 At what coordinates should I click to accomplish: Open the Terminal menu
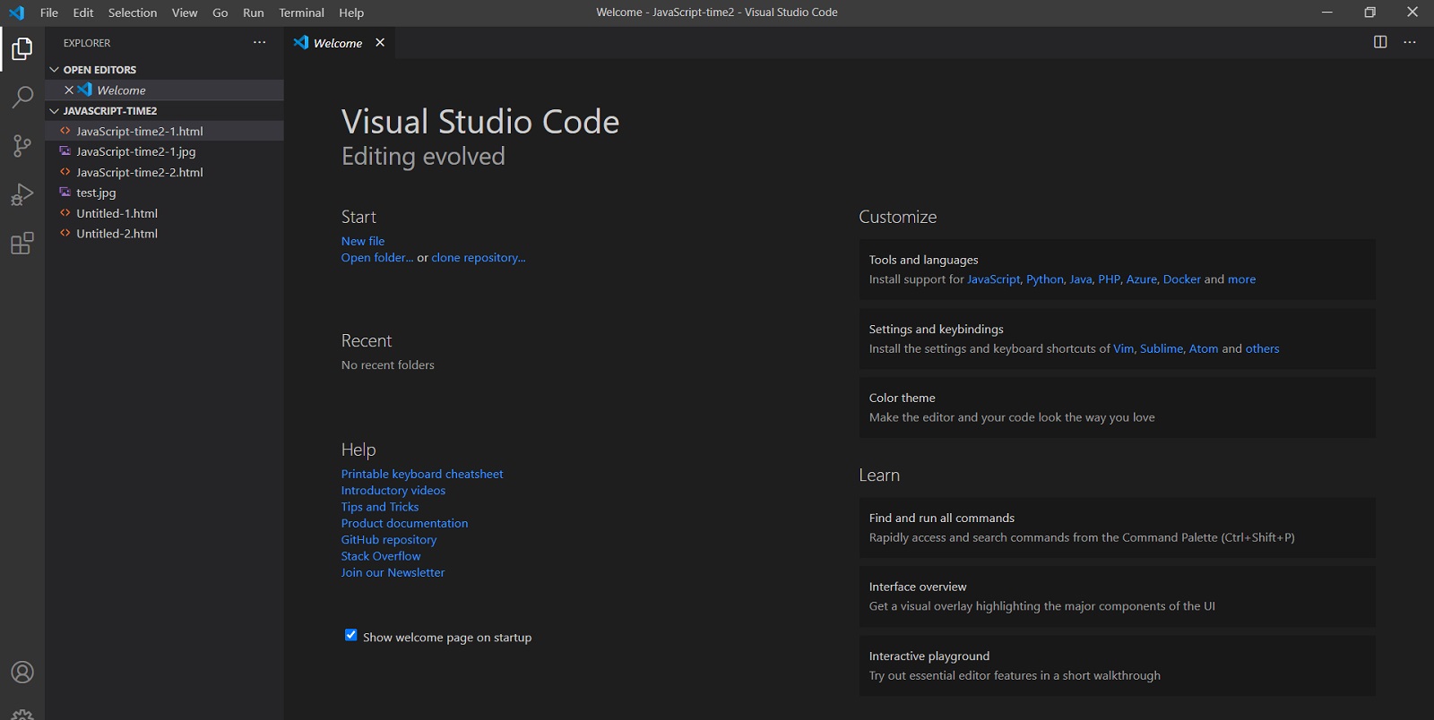[301, 13]
